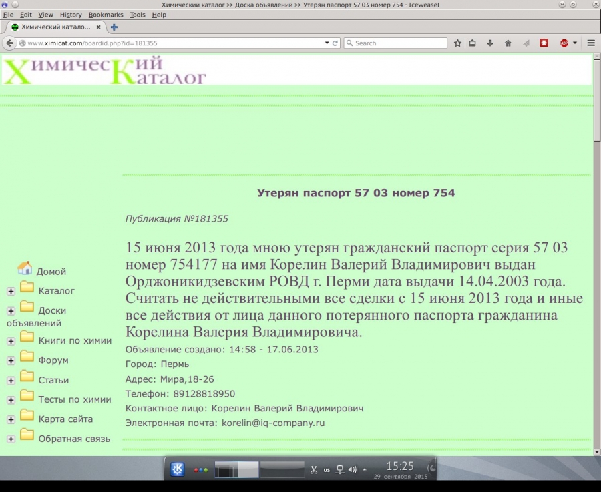
Task: Click the red asterisk extension icon
Action: pyautogui.click(x=544, y=43)
